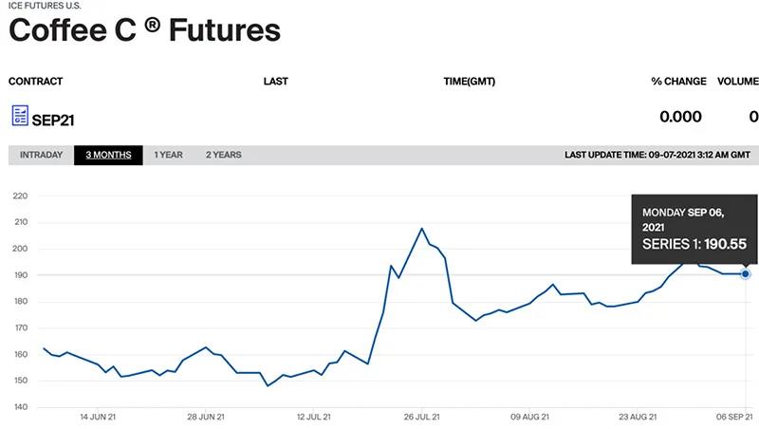
Task: Click the % CHANGE column header
Action: click(678, 82)
